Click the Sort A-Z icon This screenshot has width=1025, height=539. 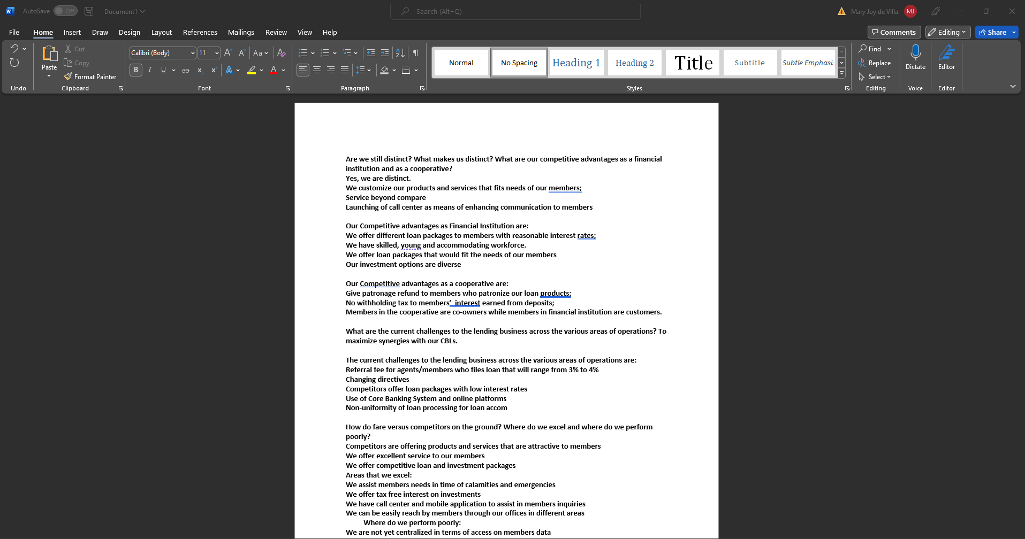pos(400,52)
